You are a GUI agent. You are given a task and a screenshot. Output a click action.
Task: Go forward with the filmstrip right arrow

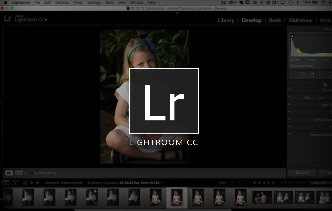[38, 183]
